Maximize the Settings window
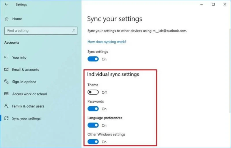This screenshot has width=231, height=148. point(213,4)
